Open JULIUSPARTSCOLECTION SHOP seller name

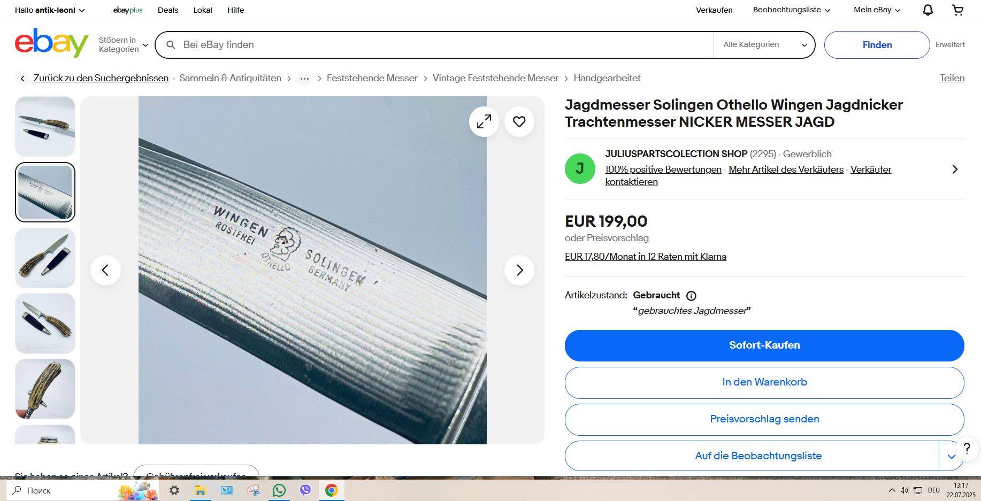[x=676, y=154]
